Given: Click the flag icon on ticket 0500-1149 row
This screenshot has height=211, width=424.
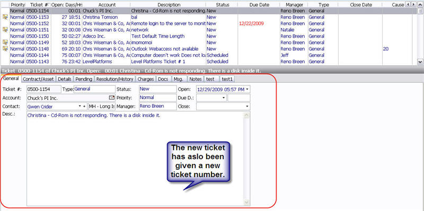Looking at the screenshot, I should 5,42.
